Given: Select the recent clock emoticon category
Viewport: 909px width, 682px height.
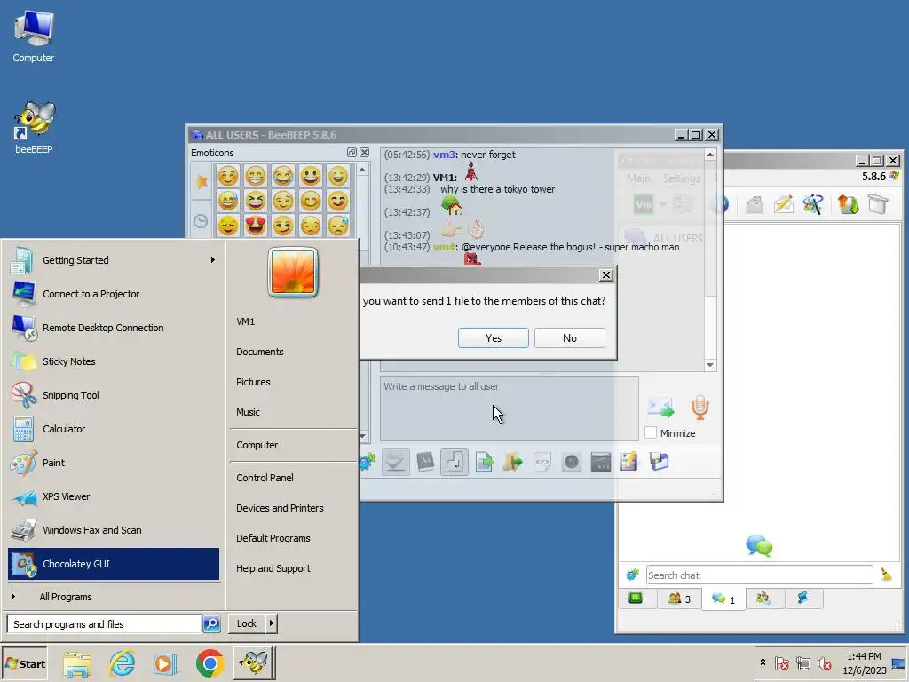Looking at the screenshot, I should 201,221.
